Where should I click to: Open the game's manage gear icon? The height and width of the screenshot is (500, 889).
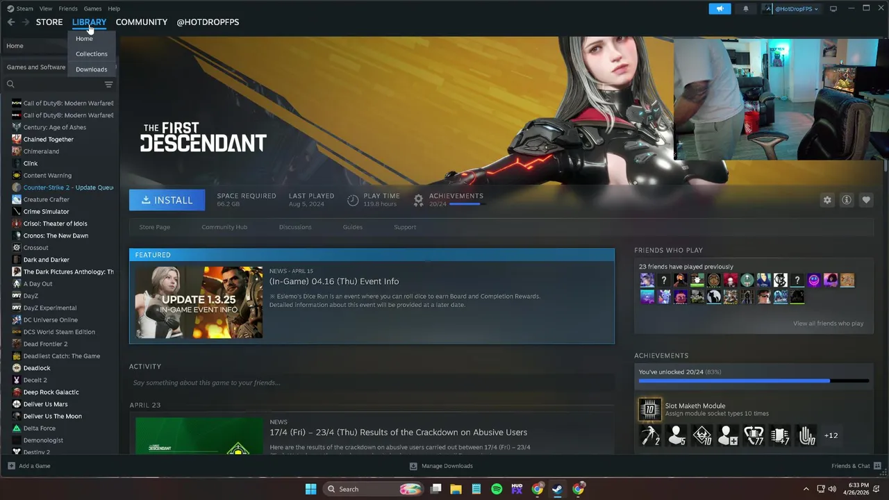pyautogui.click(x=827, y=200)
